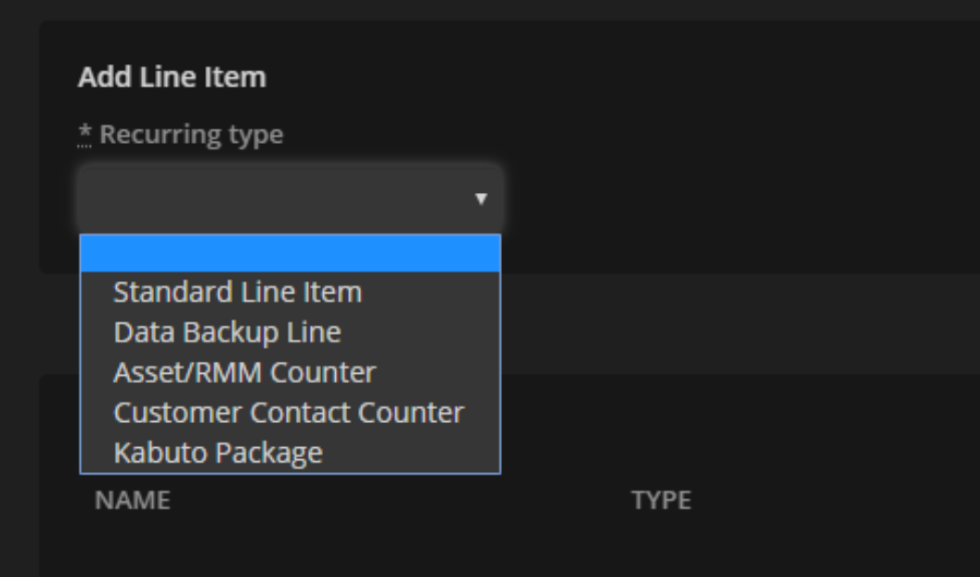Click the Recurring type dropdown field
Viewport: 980px width, 577px height.
click(278, 199)
